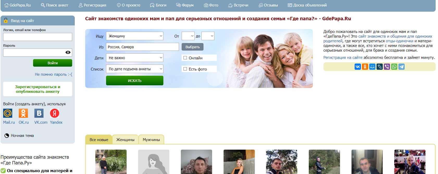Image resolution: width=438 pixels, height=174 pixels.
Task: Share the page via Telegram
Action: pyautogui.click(x=402, y=67)
